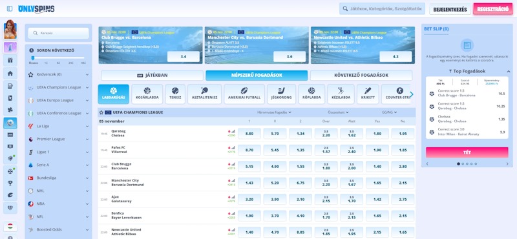
Task: Open statistics icon for Pafos FC Villarreal
Action: [233, 148]
